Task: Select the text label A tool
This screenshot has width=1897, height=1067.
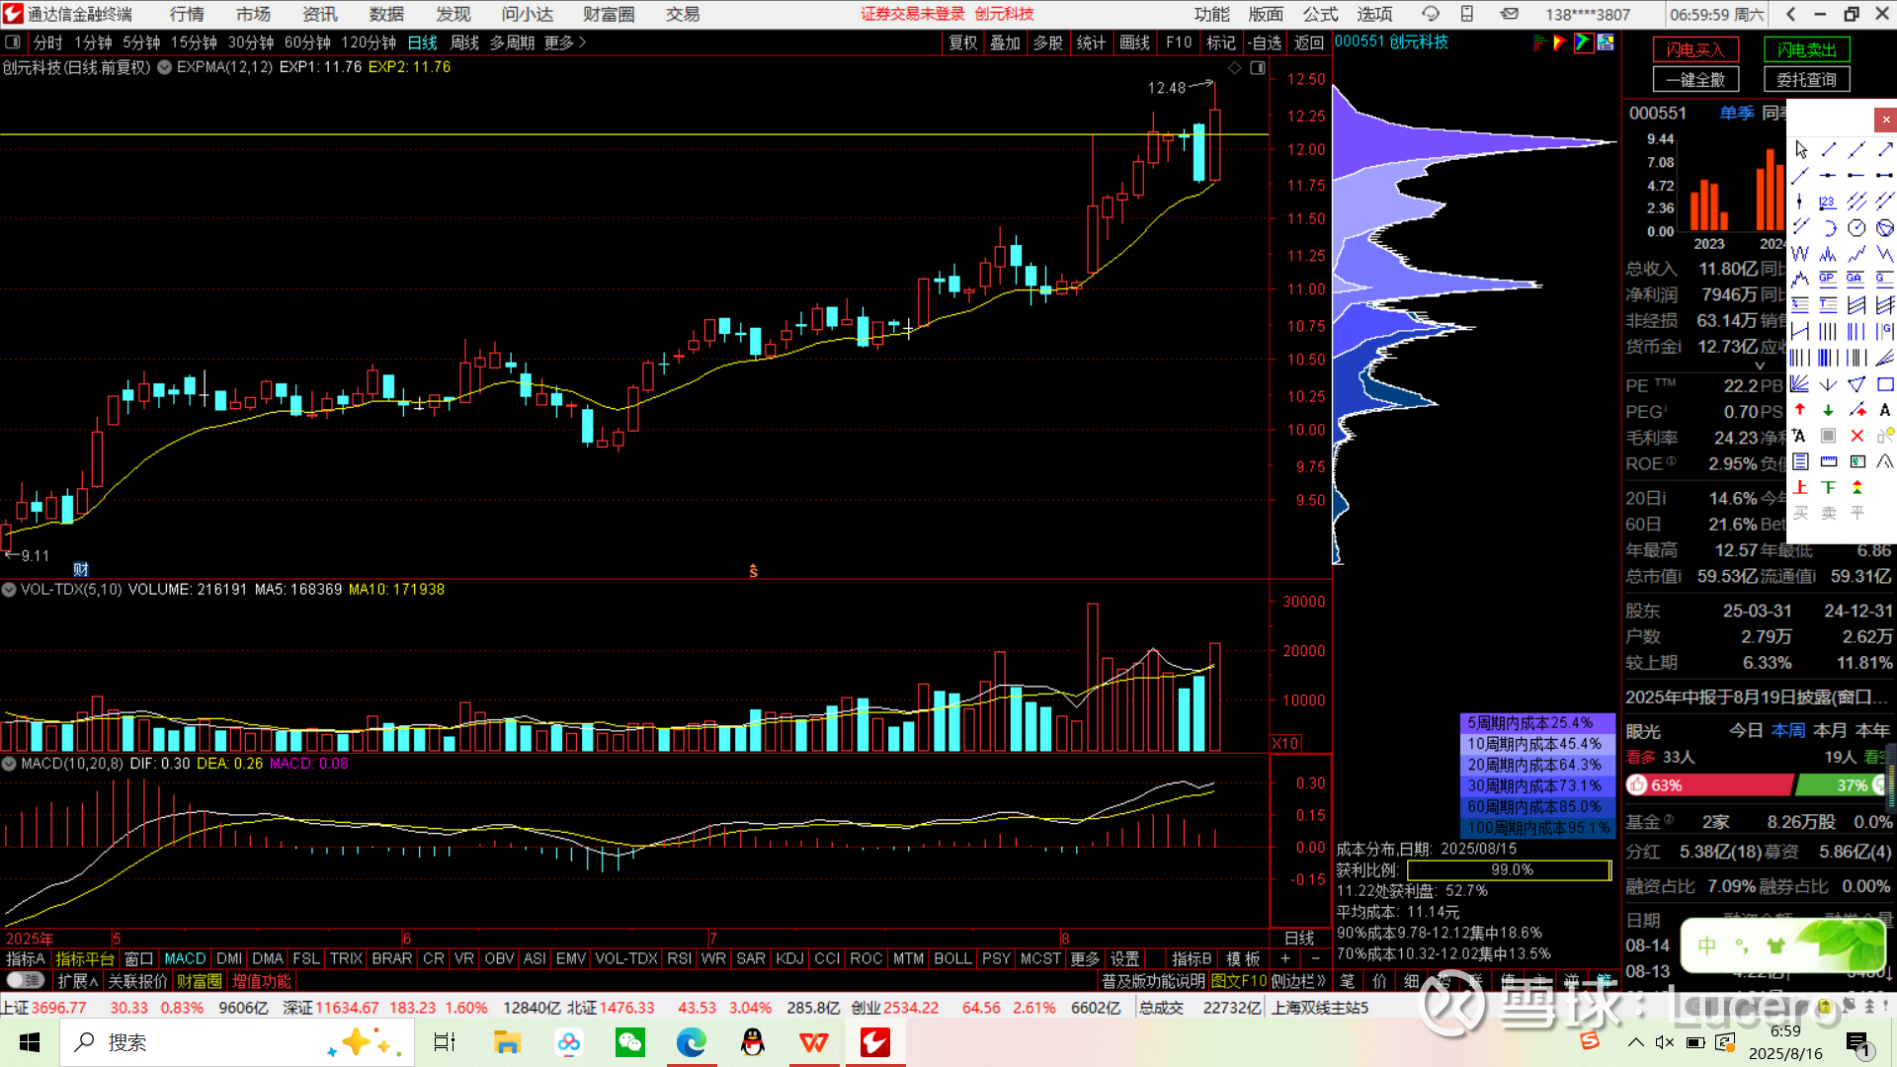Action: coord(1885,410)
